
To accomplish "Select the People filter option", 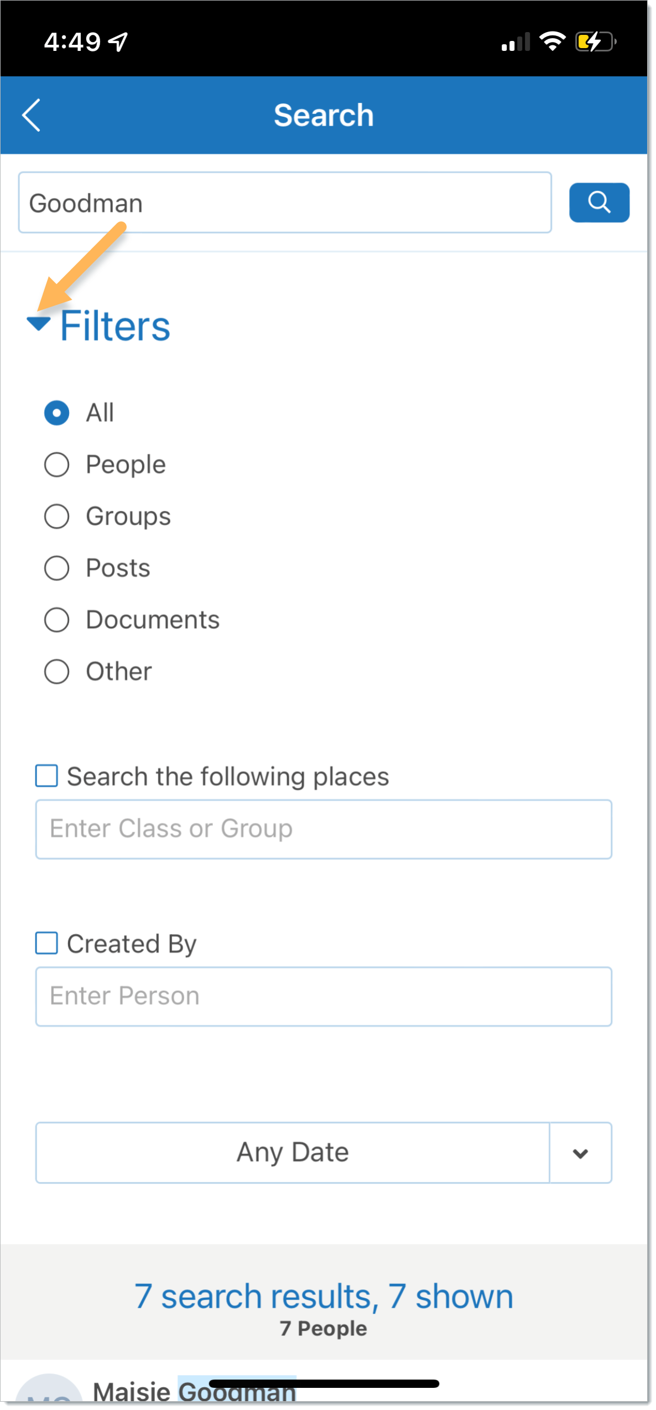I will click(x=56, y=465).
